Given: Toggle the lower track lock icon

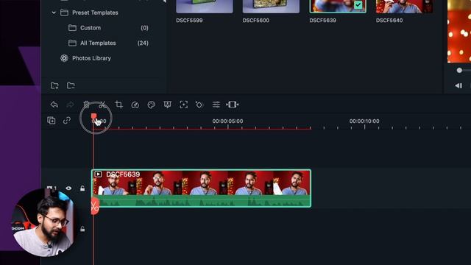Looking at the screenshot, I should (x=82, y=229).
